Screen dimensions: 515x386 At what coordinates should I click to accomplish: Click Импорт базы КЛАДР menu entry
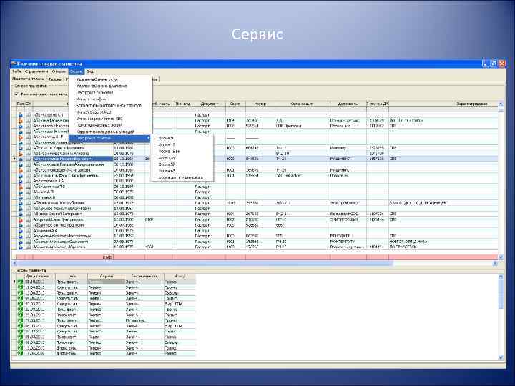pos(94,112)
